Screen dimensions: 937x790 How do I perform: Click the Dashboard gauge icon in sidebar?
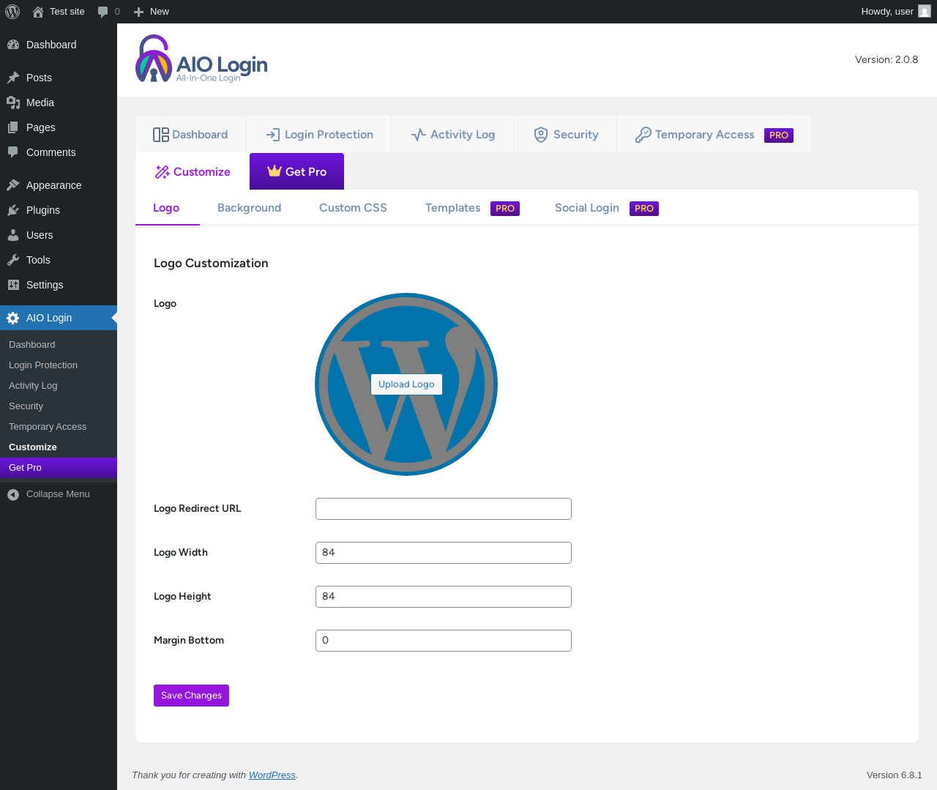coord(13,45)
